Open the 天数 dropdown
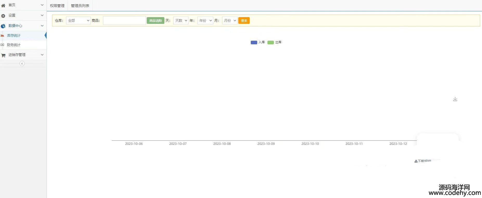This screenshot has height=198, width=482. tap(181, 20)
